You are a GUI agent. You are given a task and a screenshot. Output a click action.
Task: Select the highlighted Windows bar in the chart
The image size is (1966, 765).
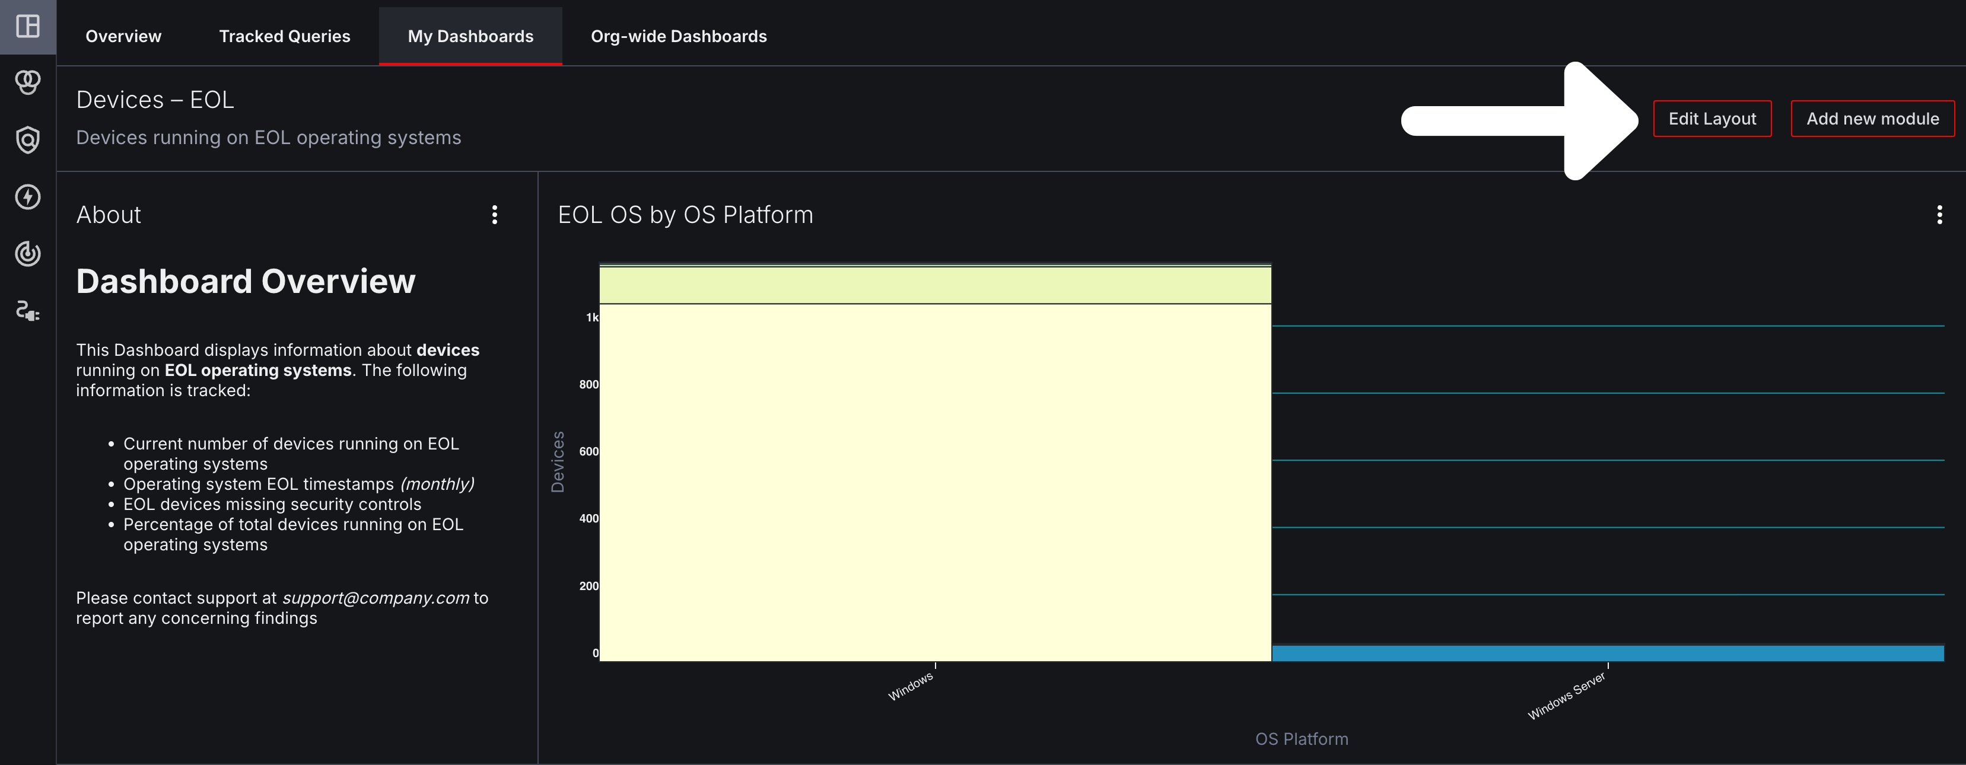[x=935, y=458]
